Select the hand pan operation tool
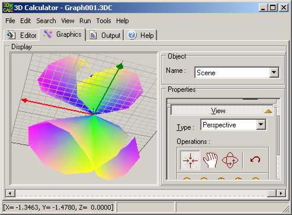292x215 pixels. (x=210, y=160)
